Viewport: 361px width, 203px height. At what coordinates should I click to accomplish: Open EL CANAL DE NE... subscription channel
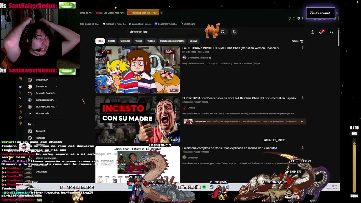(45, 107)
